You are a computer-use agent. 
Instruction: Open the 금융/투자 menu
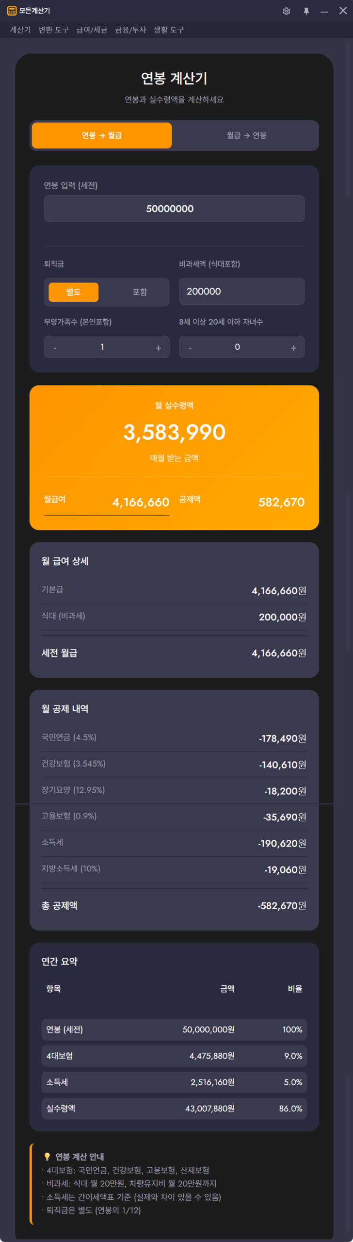coord(130,30)
